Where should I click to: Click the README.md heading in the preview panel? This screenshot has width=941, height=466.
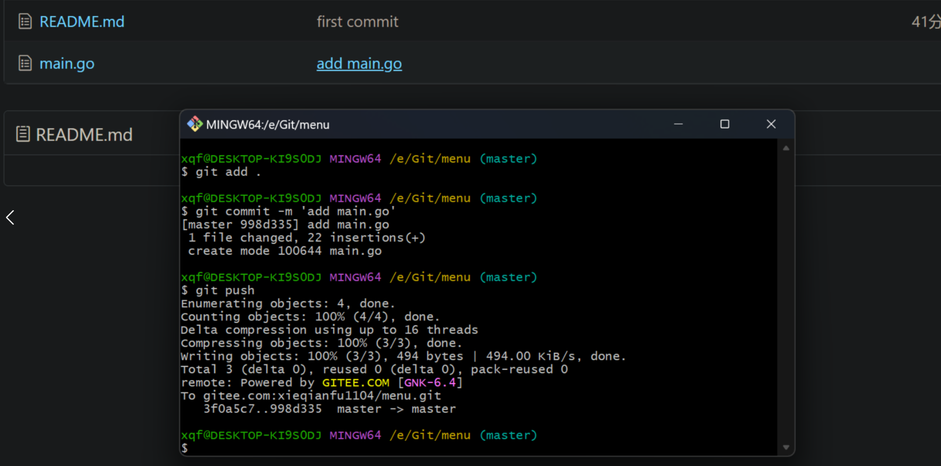coord(84,135)
